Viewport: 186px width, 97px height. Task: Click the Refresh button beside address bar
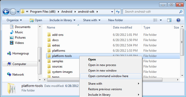point(118,12)
